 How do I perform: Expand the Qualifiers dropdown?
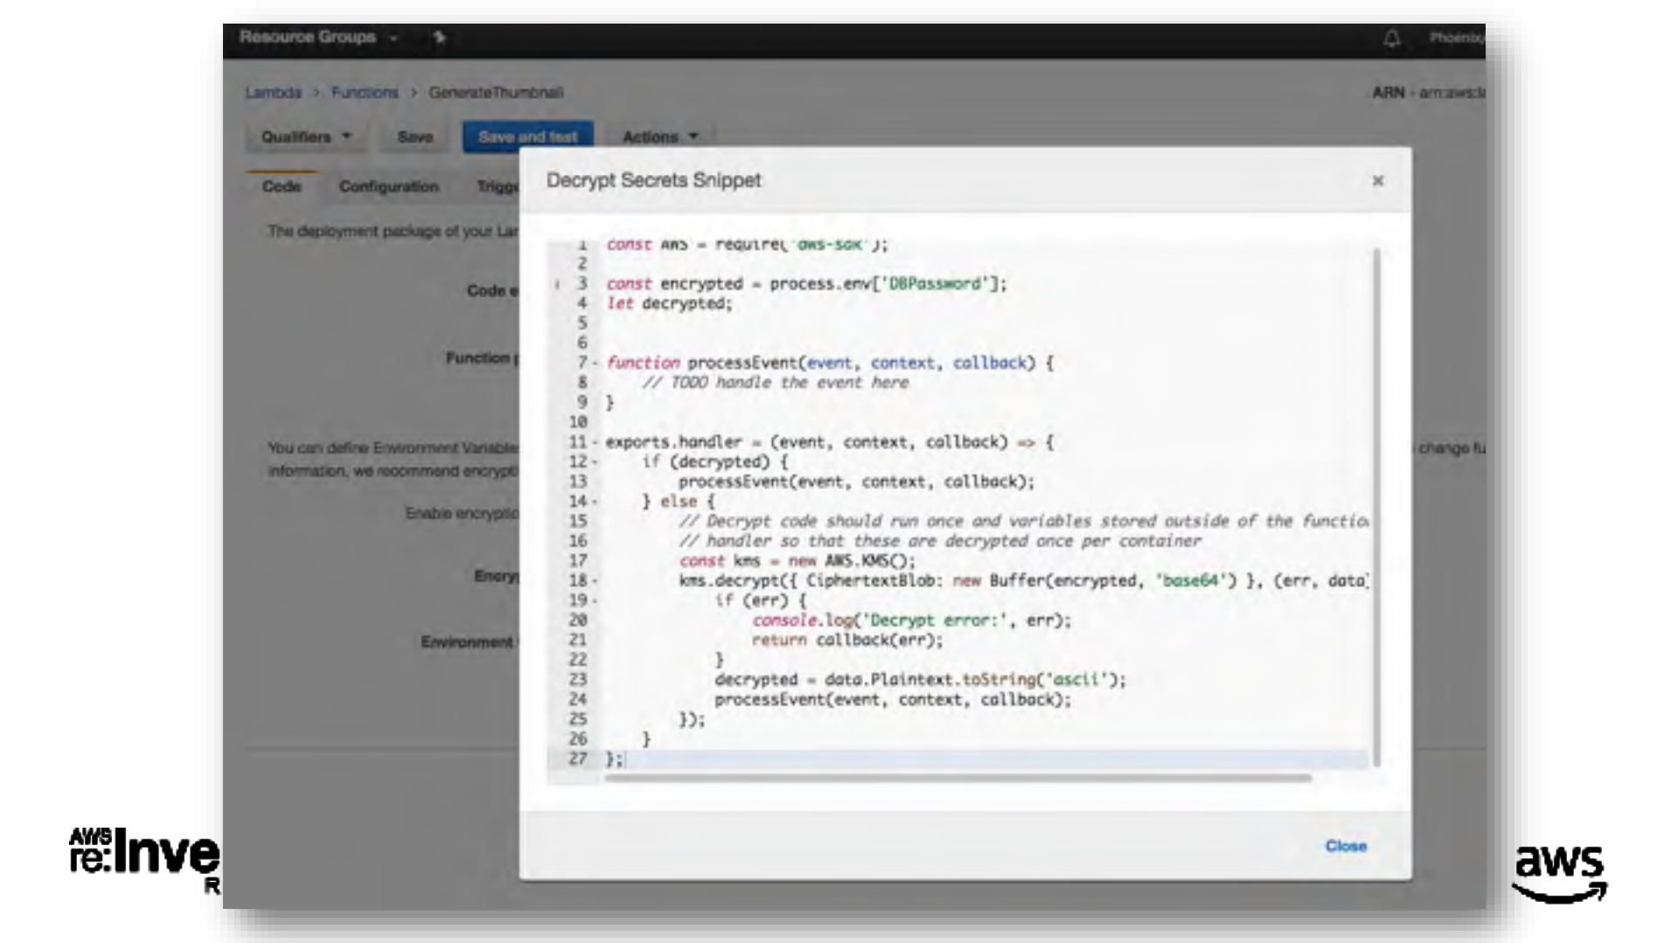(x=305, y=137)
